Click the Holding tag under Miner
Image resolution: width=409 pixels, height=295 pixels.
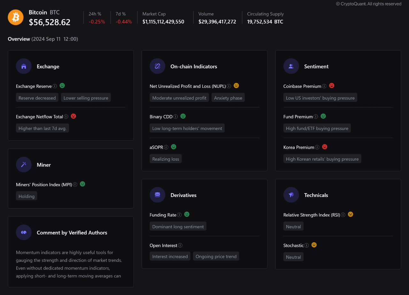(27, 196)
